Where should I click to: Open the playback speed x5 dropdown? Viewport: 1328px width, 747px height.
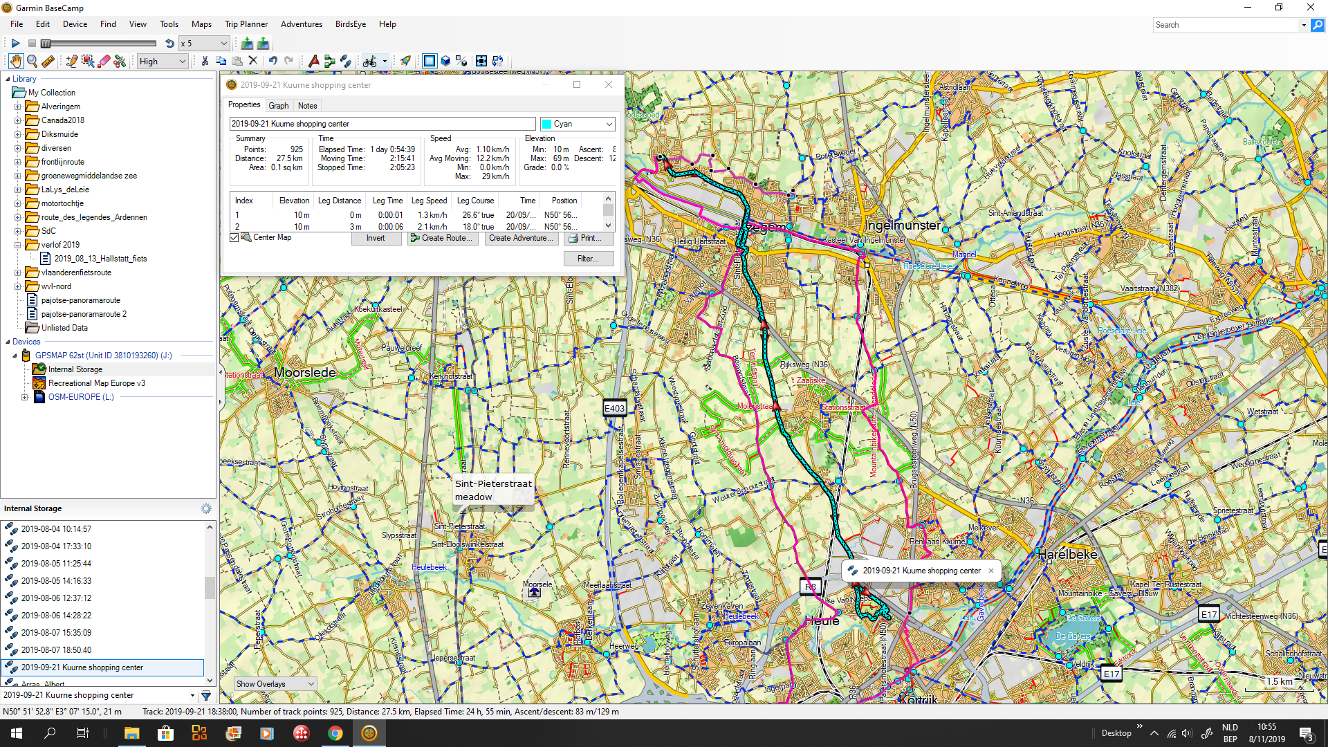click(203, 43)
